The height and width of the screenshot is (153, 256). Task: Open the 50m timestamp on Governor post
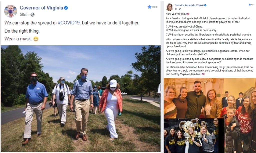pos(24,15)
